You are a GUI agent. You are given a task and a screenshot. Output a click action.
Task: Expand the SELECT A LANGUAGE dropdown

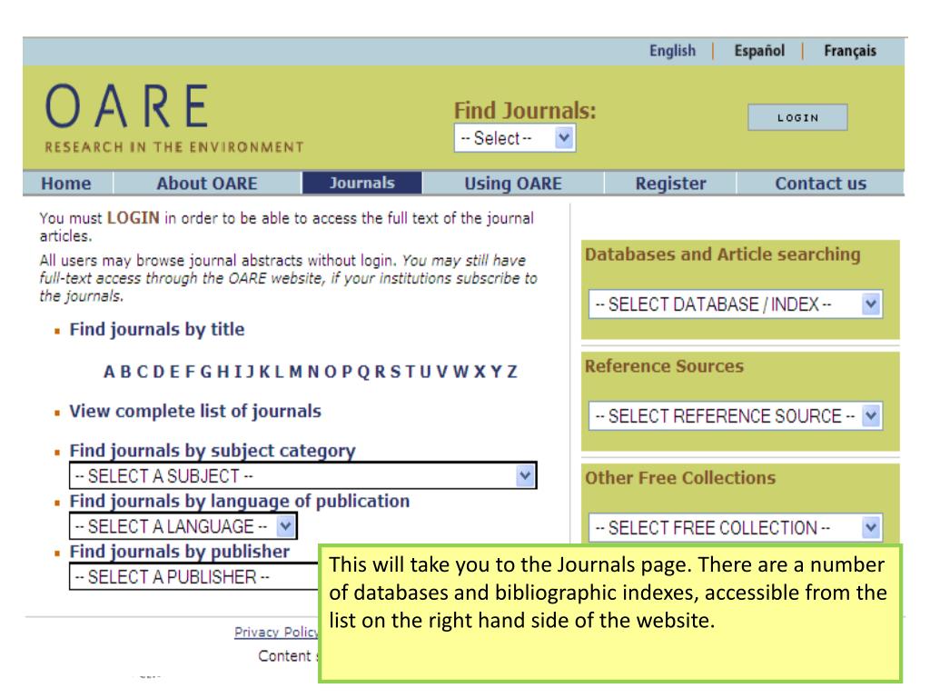[x=183, y=526]
